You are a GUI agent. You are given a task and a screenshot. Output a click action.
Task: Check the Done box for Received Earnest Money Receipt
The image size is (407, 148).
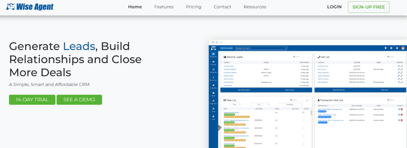tap(303, 136)
